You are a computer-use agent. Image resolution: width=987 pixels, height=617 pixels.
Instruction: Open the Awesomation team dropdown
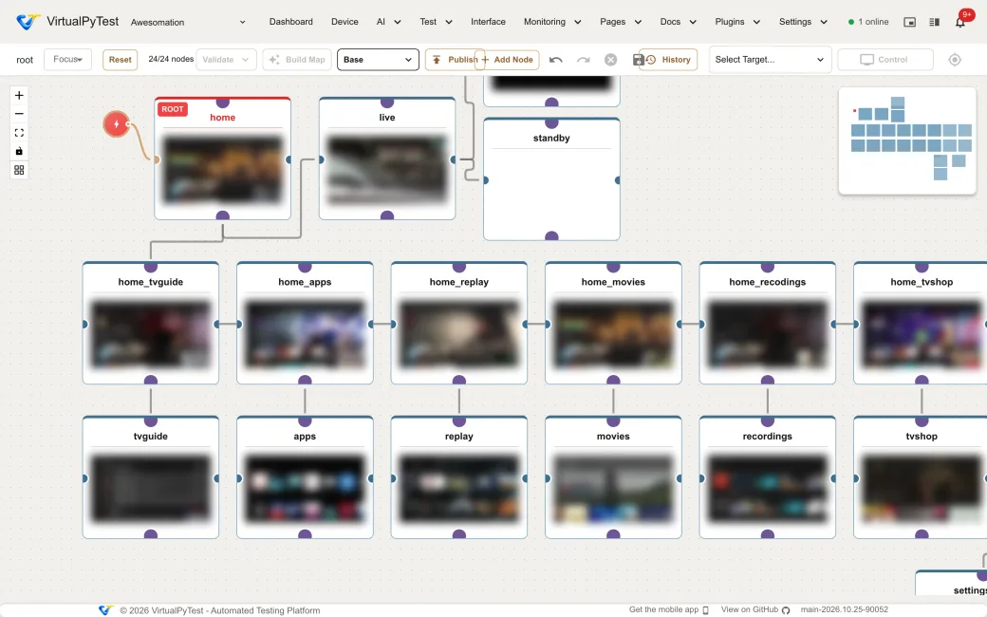tap(188, 22)
